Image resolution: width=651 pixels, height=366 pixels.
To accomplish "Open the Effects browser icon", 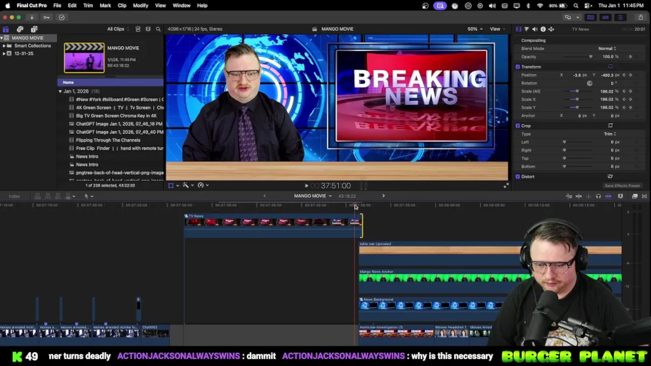I will point(635,196).
